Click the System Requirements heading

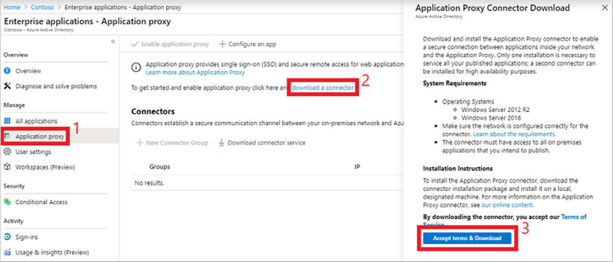point(455,83)
